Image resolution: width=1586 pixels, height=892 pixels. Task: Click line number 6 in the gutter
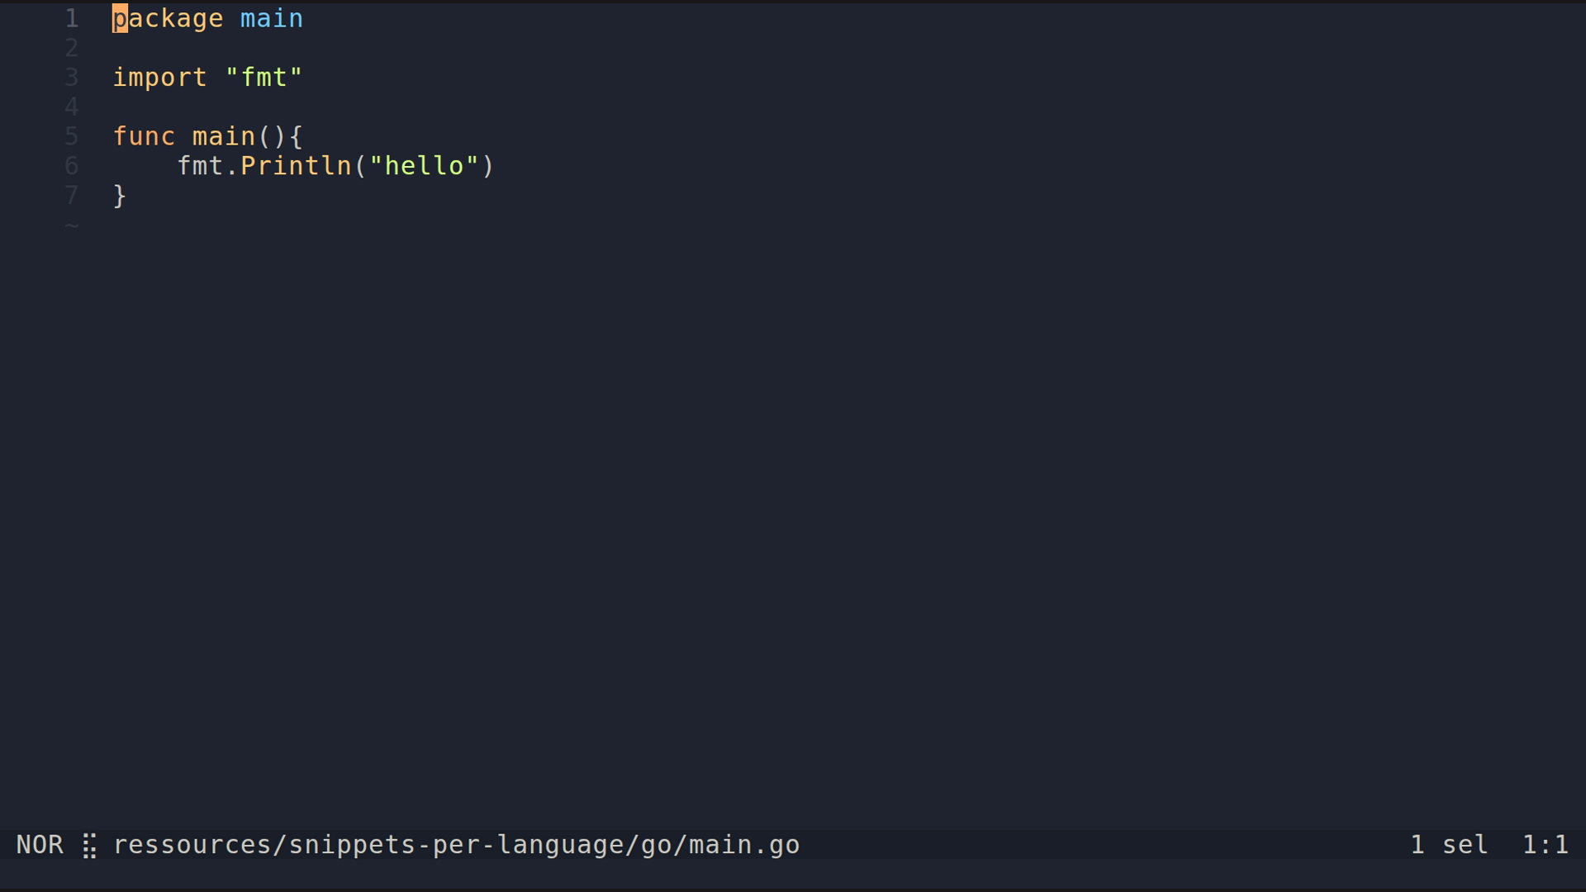click(x=72, y=166)
